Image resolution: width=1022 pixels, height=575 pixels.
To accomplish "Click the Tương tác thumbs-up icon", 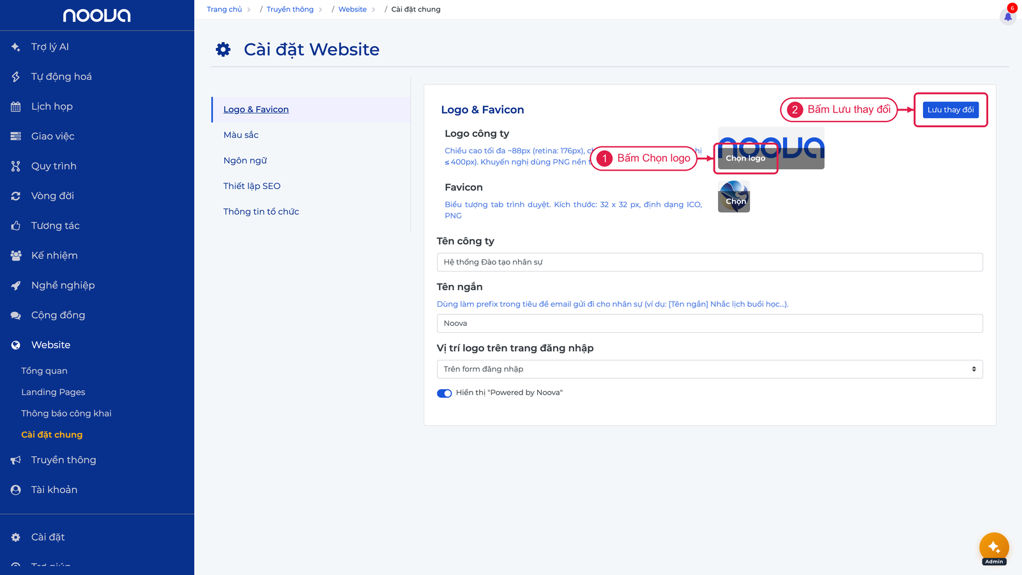I will click(x=16, y=226).
